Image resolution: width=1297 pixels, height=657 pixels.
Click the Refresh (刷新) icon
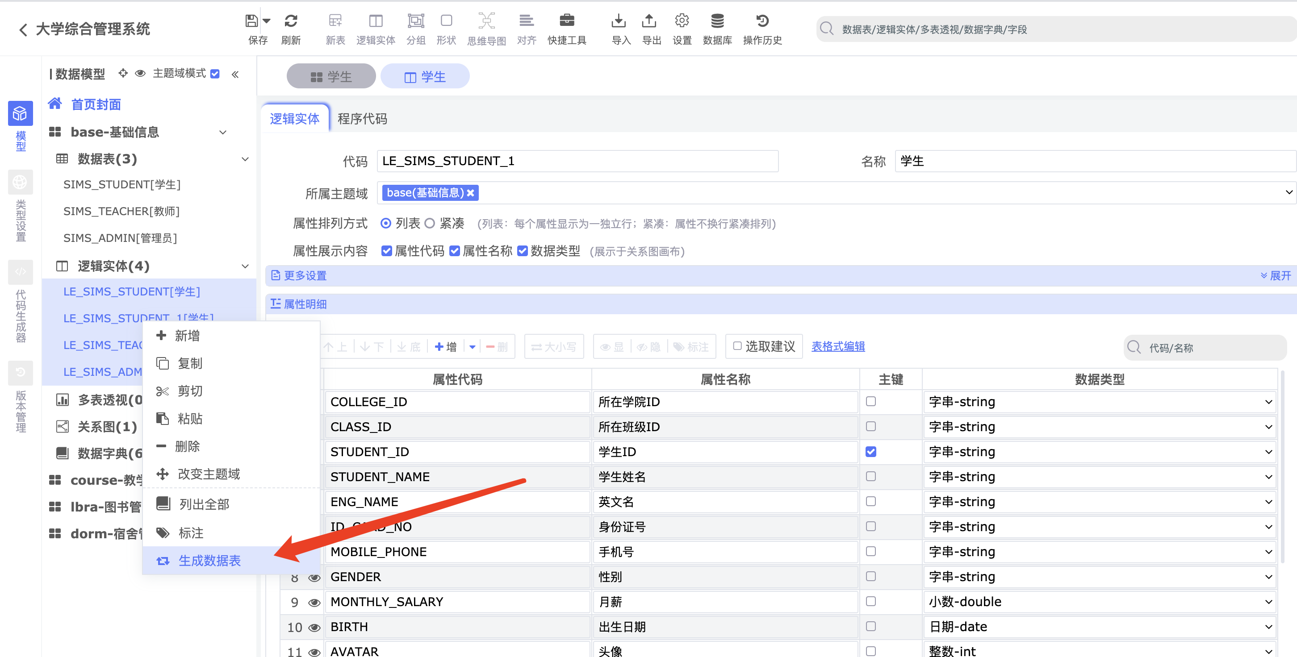(290, 21)
